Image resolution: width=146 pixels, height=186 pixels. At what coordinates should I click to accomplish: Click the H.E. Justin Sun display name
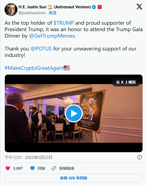[x=32, y=7]
